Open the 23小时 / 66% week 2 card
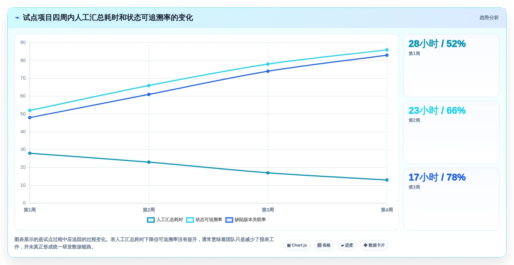The height and width of the screenshot is (265, 514). pos(452,132)
